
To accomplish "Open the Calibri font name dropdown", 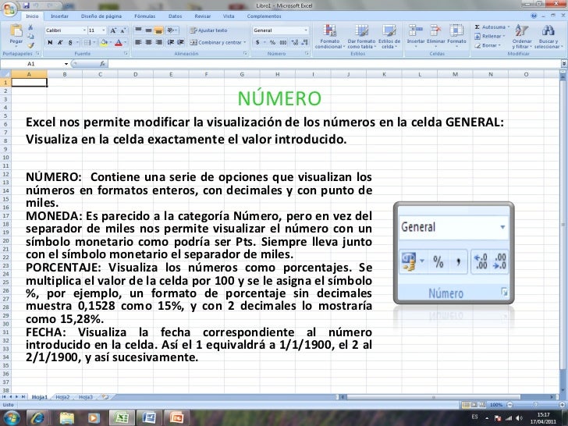I will [84, 30].
